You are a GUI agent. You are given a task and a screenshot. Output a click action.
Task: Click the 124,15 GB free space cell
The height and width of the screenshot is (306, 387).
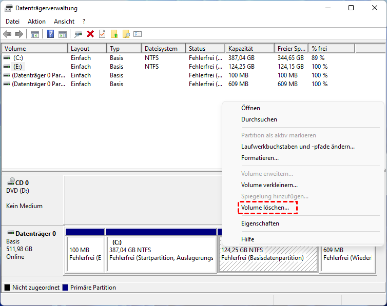(x=291, y=67)
